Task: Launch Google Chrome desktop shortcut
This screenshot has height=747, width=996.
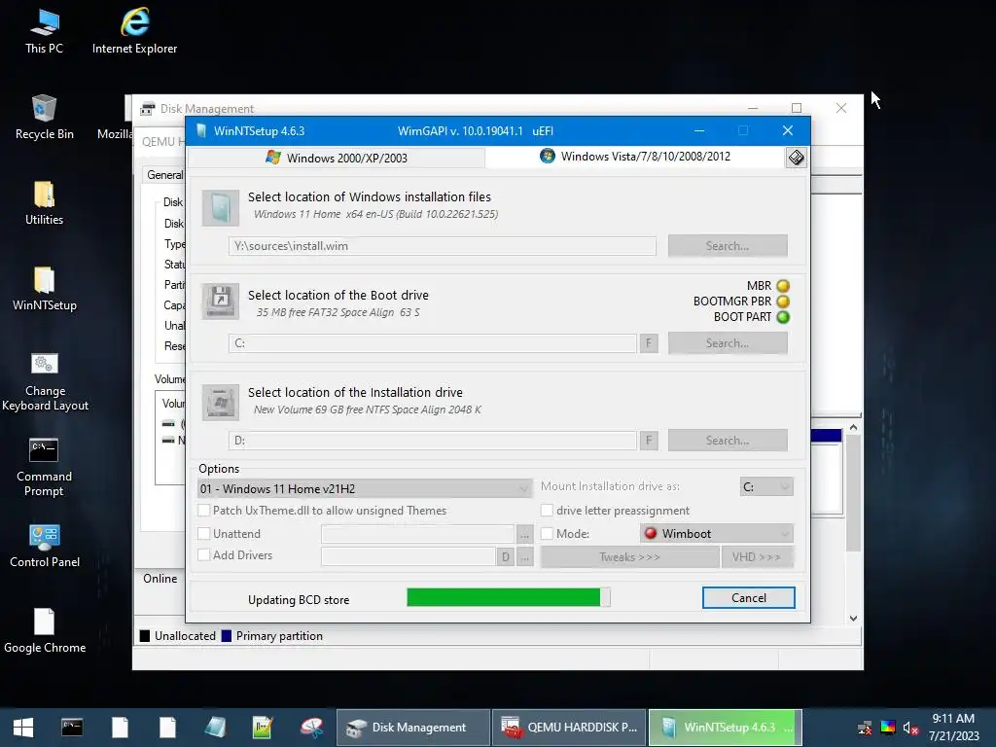Action: click(x=45, y=631)
